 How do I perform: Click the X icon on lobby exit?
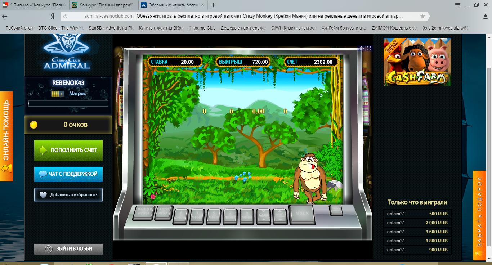coord(48,249)
